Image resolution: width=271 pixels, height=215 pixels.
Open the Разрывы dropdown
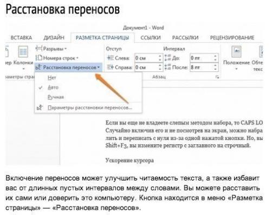66,49
